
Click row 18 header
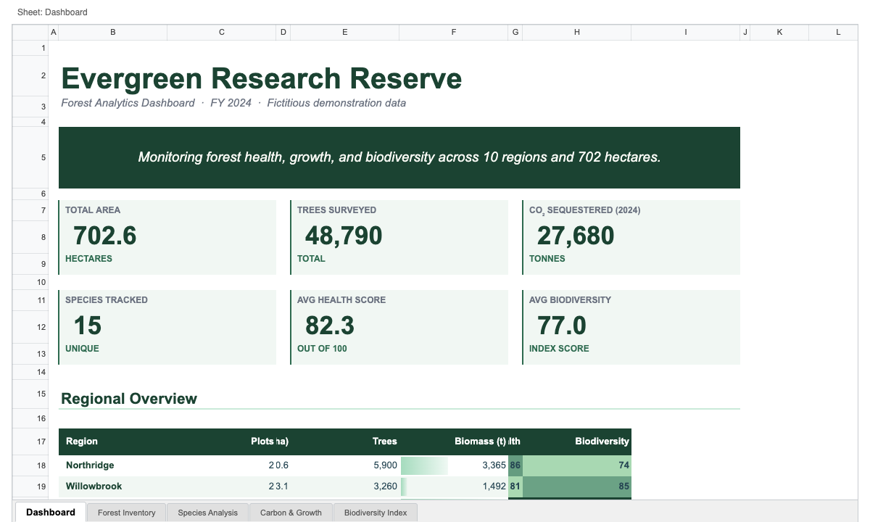(43, 465)
